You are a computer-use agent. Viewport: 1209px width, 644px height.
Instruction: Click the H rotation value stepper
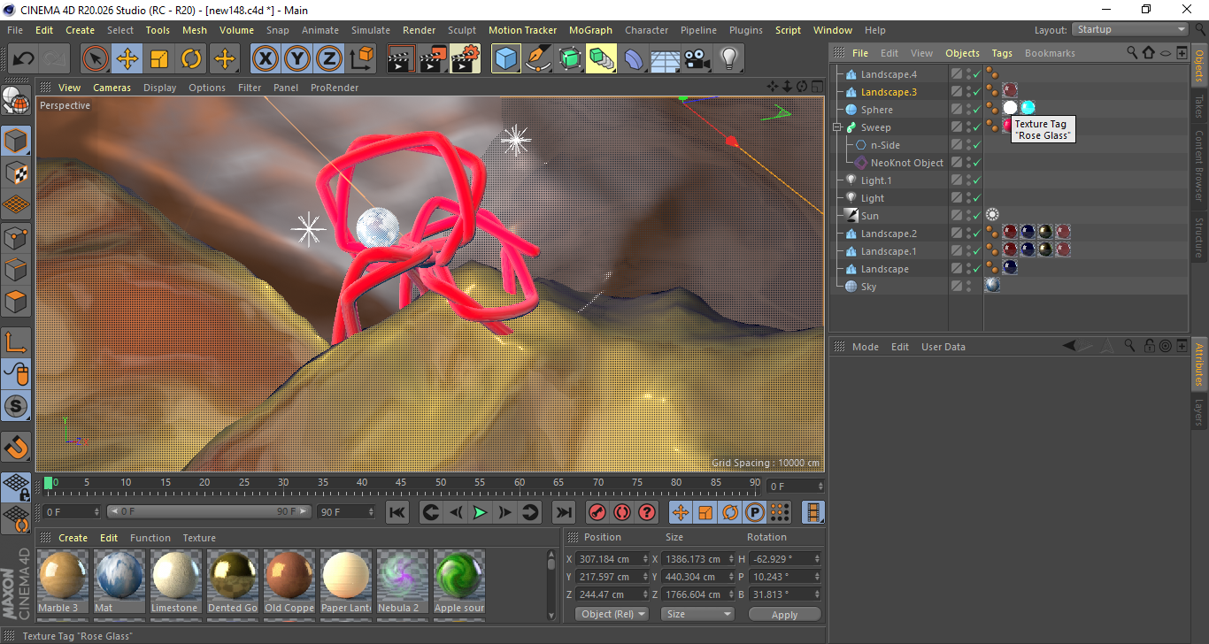point(817,559)
